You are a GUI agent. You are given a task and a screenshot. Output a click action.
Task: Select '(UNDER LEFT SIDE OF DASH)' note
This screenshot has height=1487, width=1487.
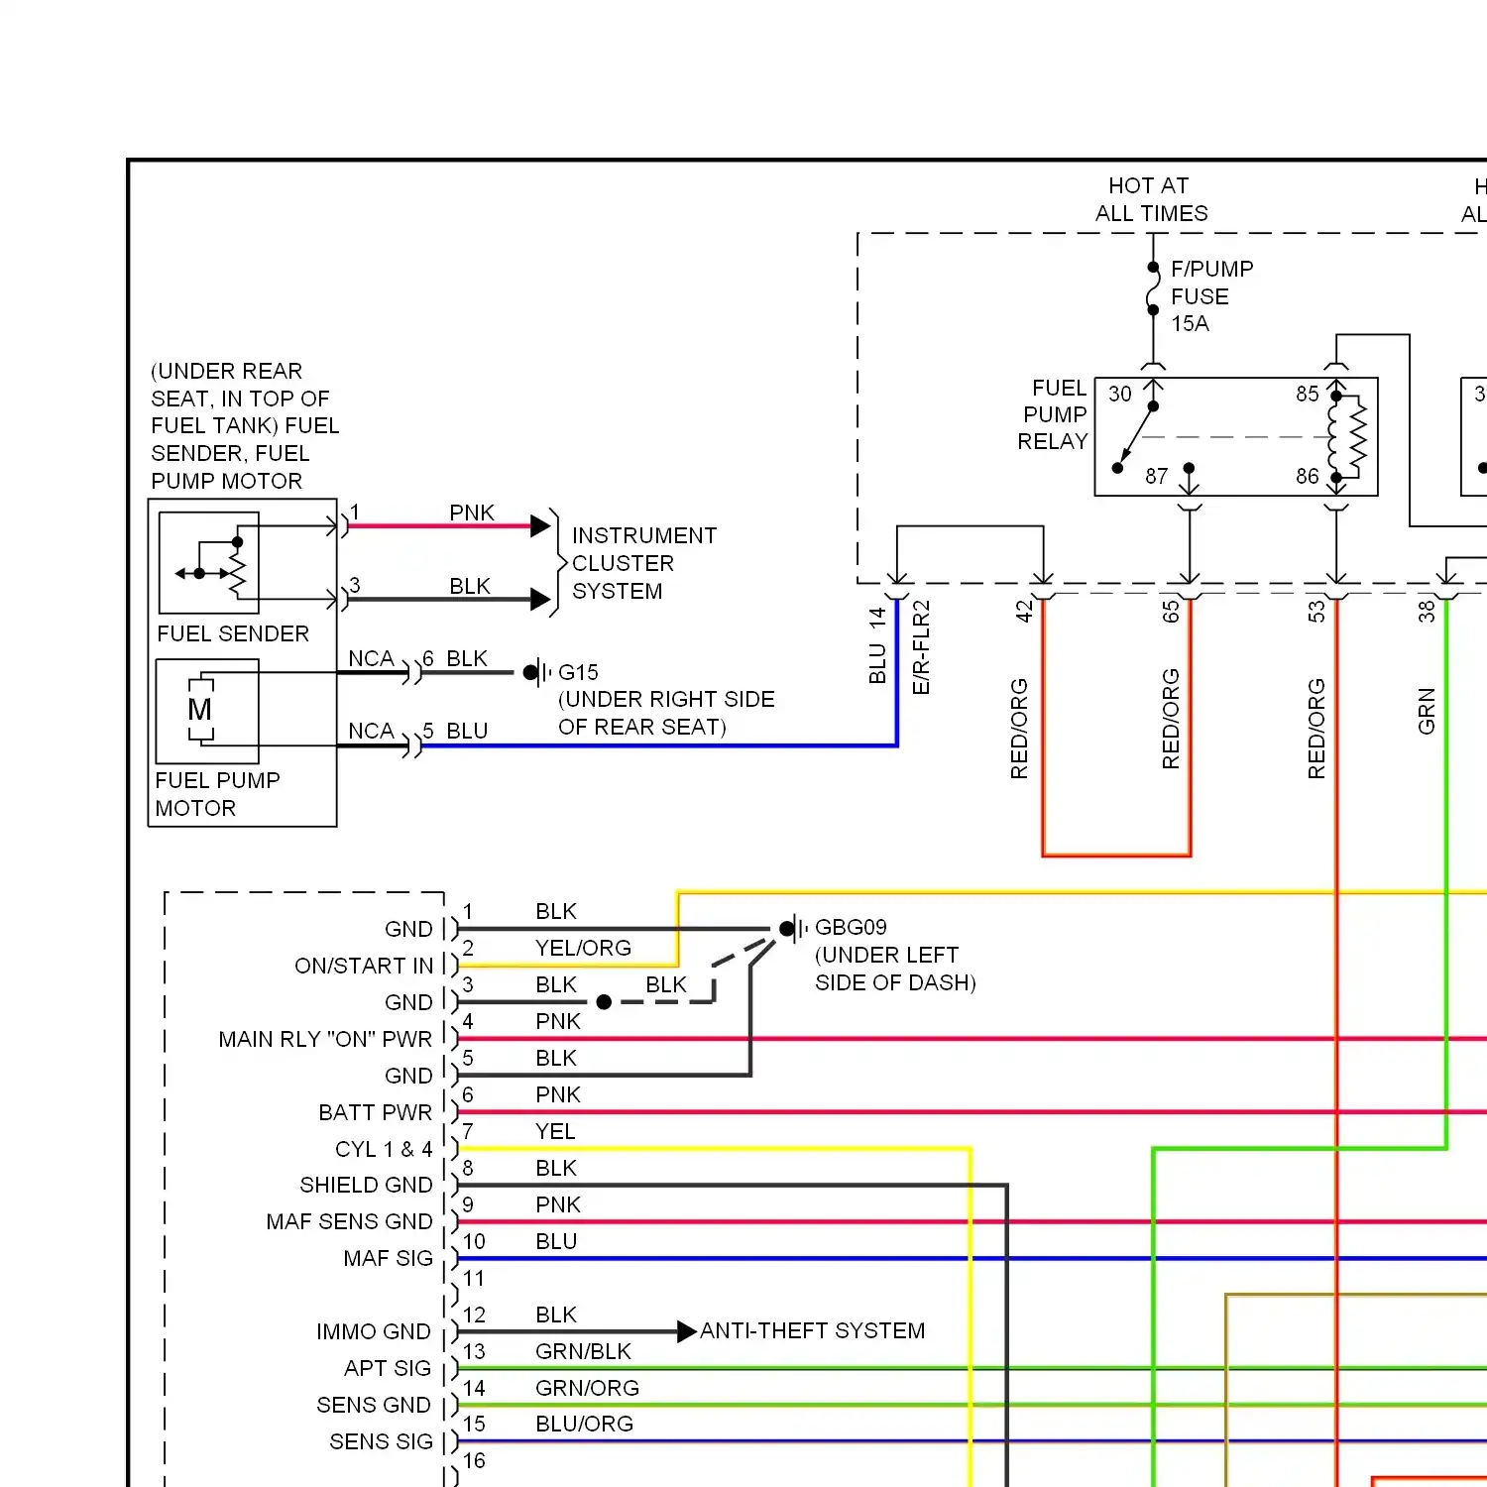895,969
